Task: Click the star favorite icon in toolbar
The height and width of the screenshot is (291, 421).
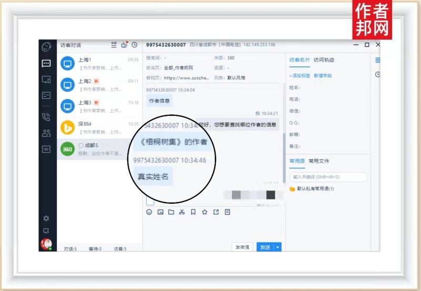Action: tap(205, 212)
